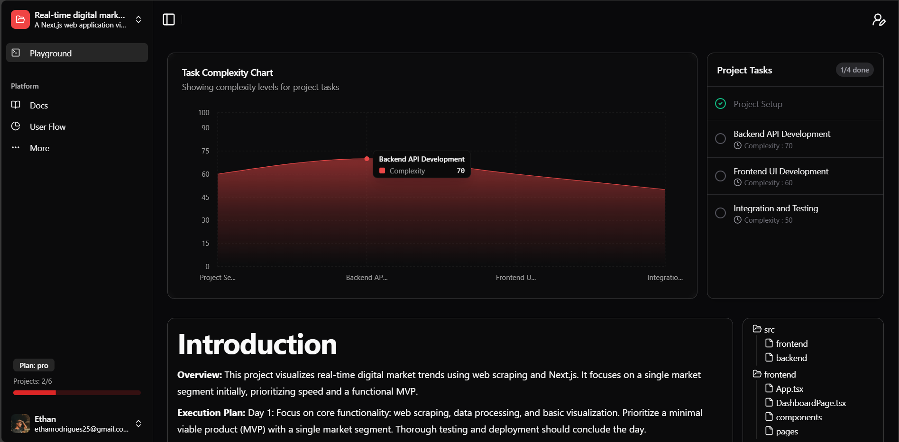Viewport: 899px width, 442px height.
Task: Click the Playground terminal icon
Action: coord(16,53)
